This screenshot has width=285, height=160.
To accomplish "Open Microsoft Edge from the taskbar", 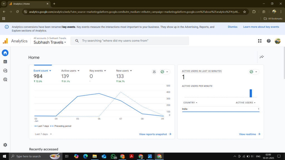I will click(85, 156).
